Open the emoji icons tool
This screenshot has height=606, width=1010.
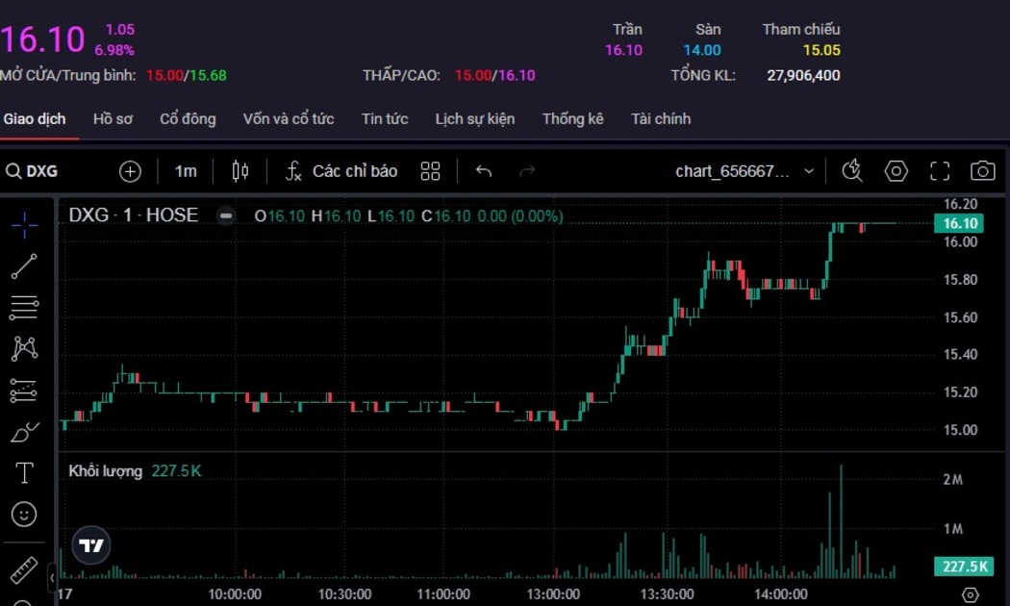pos(24,515)
